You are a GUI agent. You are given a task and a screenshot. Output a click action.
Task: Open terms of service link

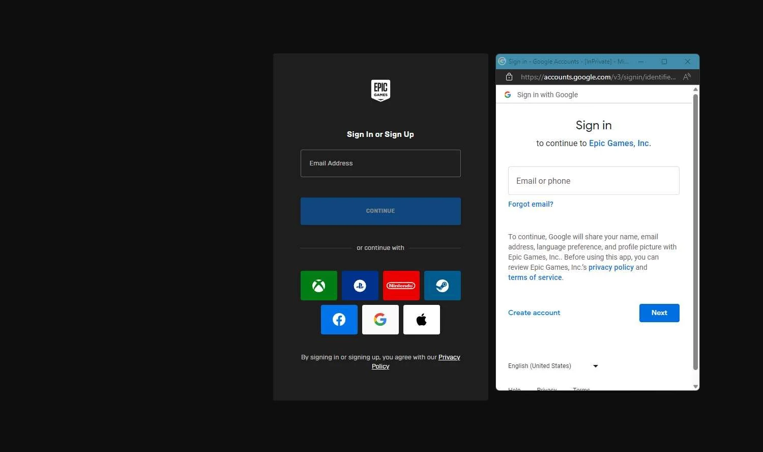[535, 277]
